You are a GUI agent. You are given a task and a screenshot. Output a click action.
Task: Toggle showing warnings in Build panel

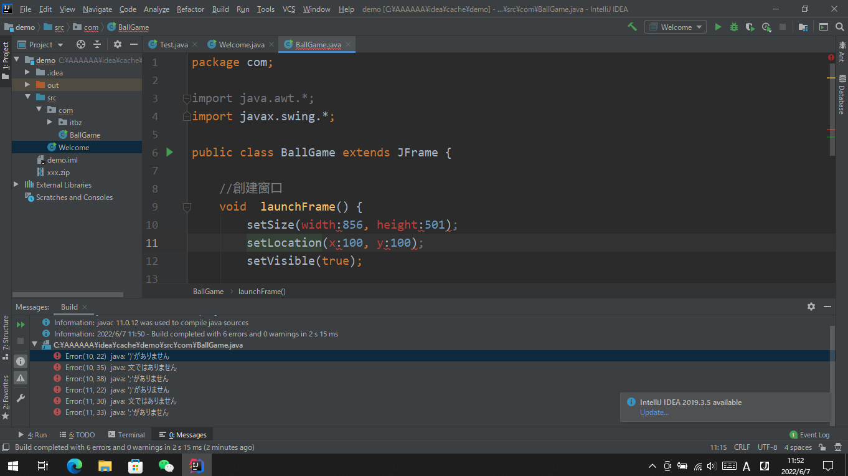[21, 378]
